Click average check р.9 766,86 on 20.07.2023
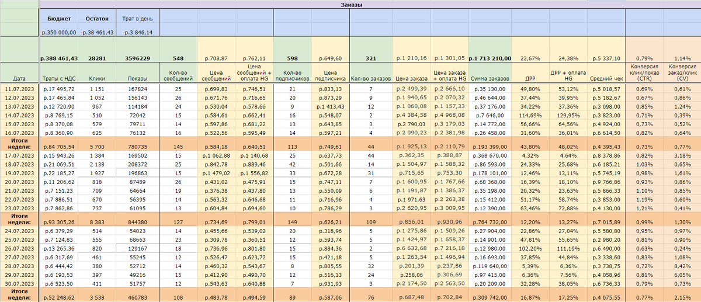 coord(606,183)
